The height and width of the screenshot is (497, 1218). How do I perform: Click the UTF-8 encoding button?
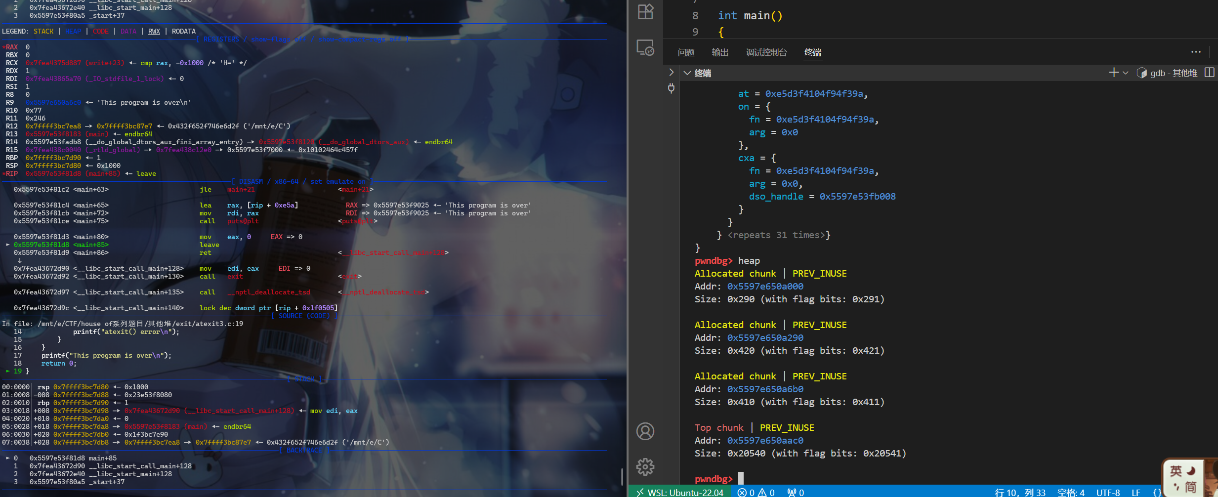pyautogui.click(x=1108, y=492)
